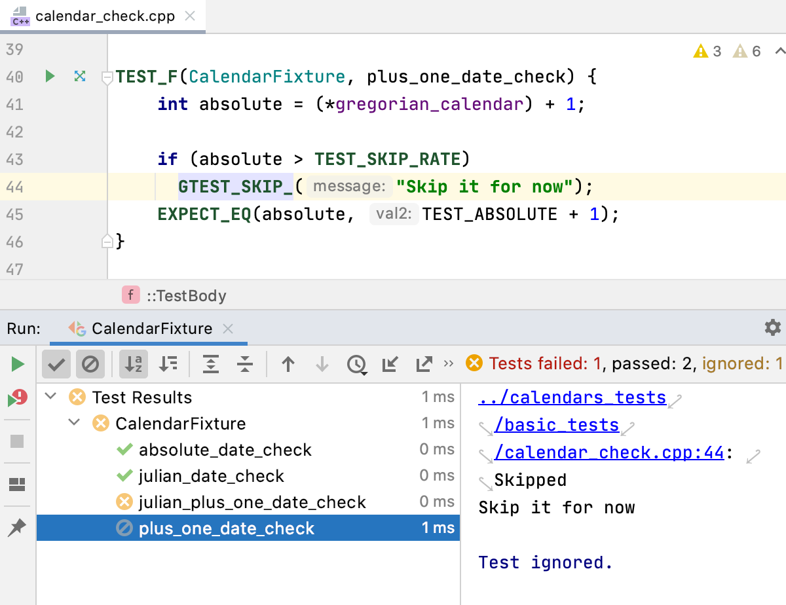
Task: Select the CalendarFixture run tab
Action: [149, 329]
